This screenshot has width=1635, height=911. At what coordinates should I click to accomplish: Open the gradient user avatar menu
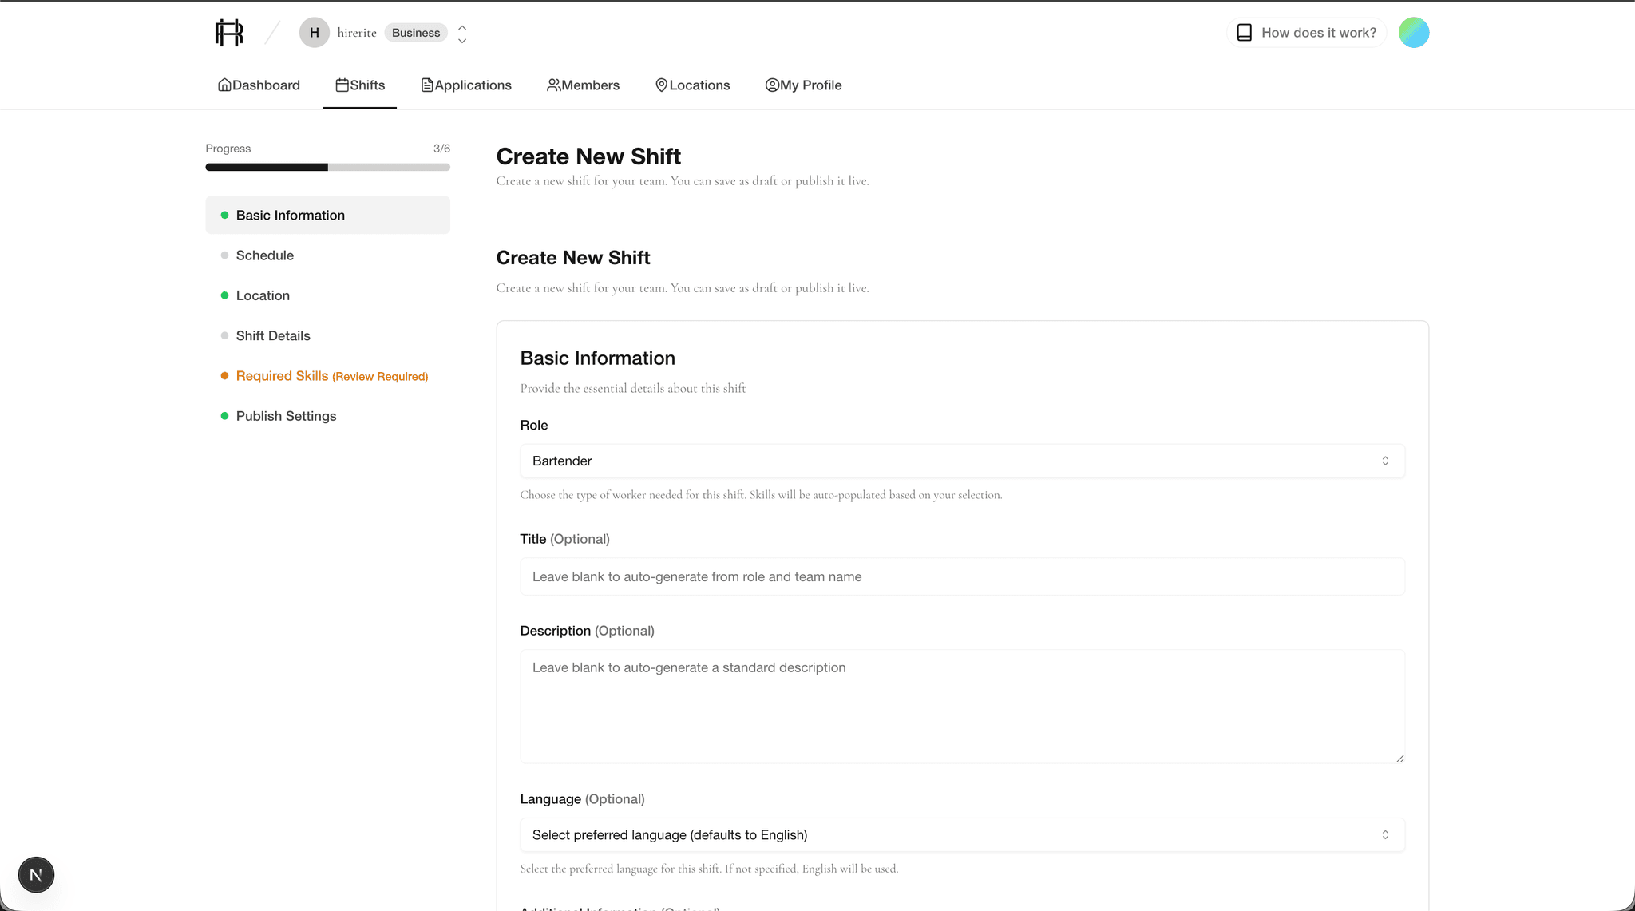(1413, 33)
